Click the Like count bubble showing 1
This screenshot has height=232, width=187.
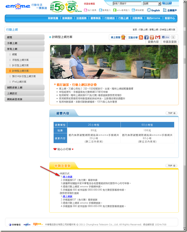coord(173,37)
